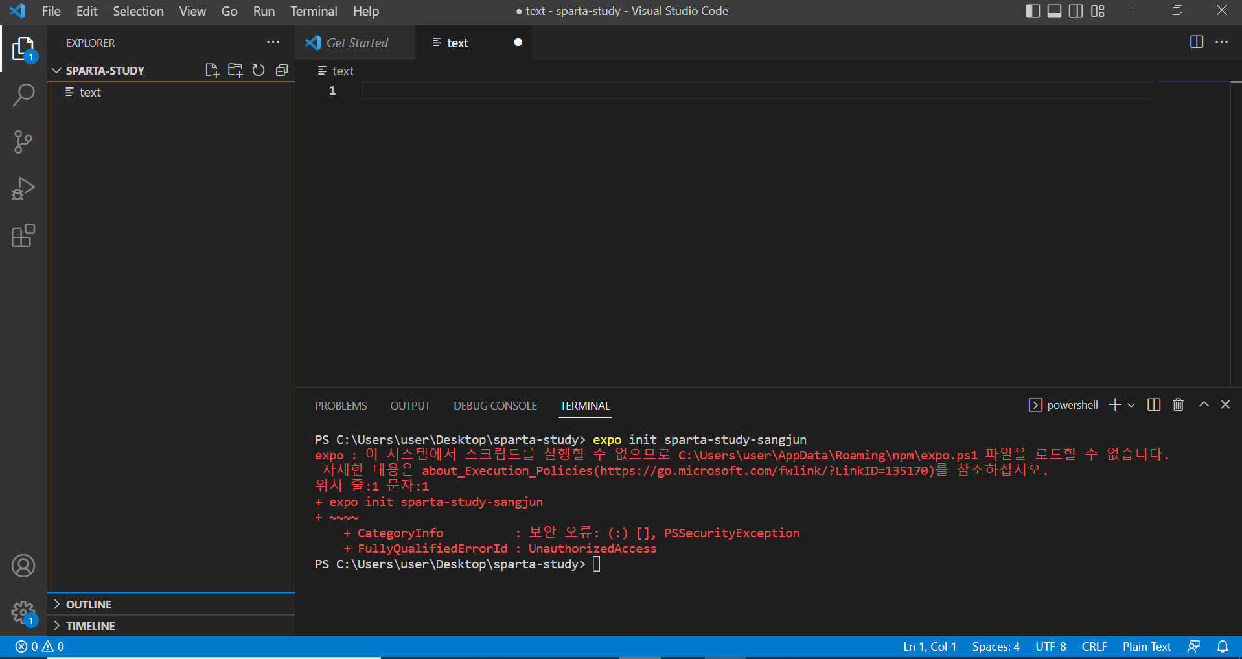Open the File menu
1242x659 pixels.
coord(51,11)
